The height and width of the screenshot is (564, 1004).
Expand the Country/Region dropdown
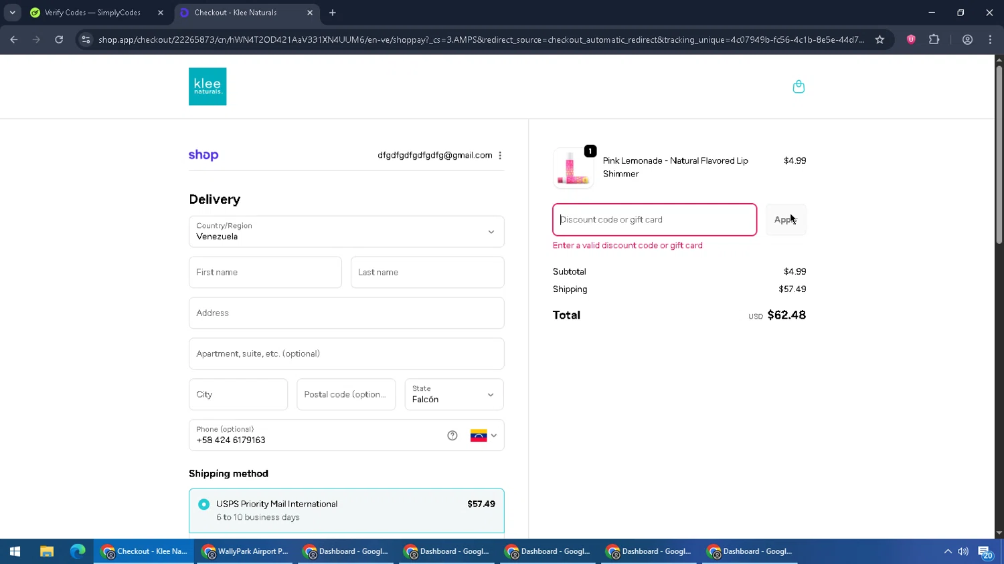tap(346, 232)
